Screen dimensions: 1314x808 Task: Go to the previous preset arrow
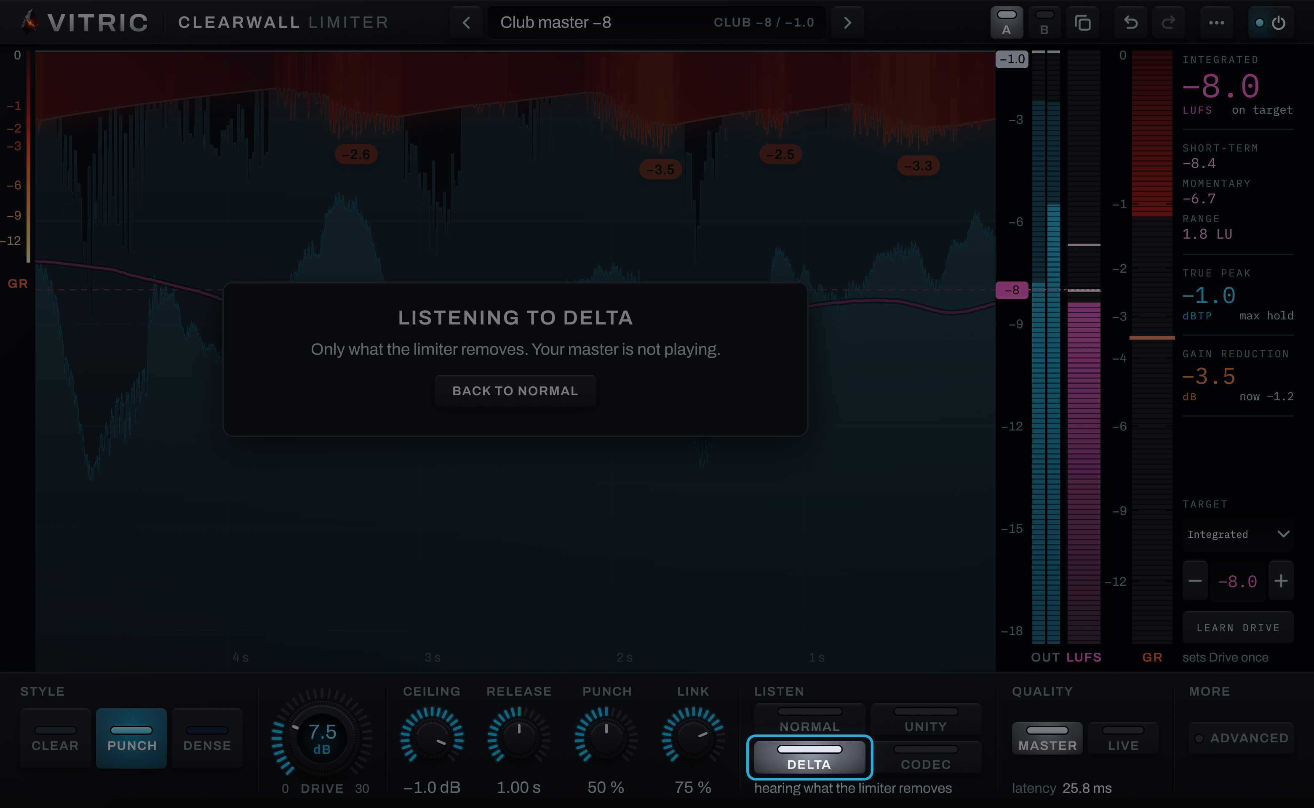(x=466, y=22)
